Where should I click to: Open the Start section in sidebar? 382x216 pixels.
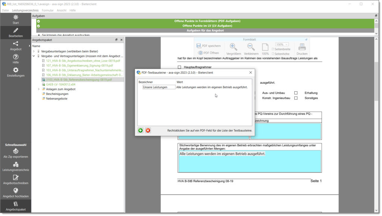tap(16, 19)
